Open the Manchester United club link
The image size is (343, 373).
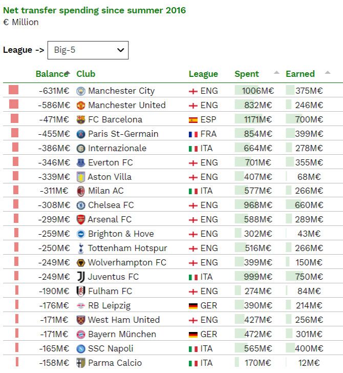click(126, 105)
